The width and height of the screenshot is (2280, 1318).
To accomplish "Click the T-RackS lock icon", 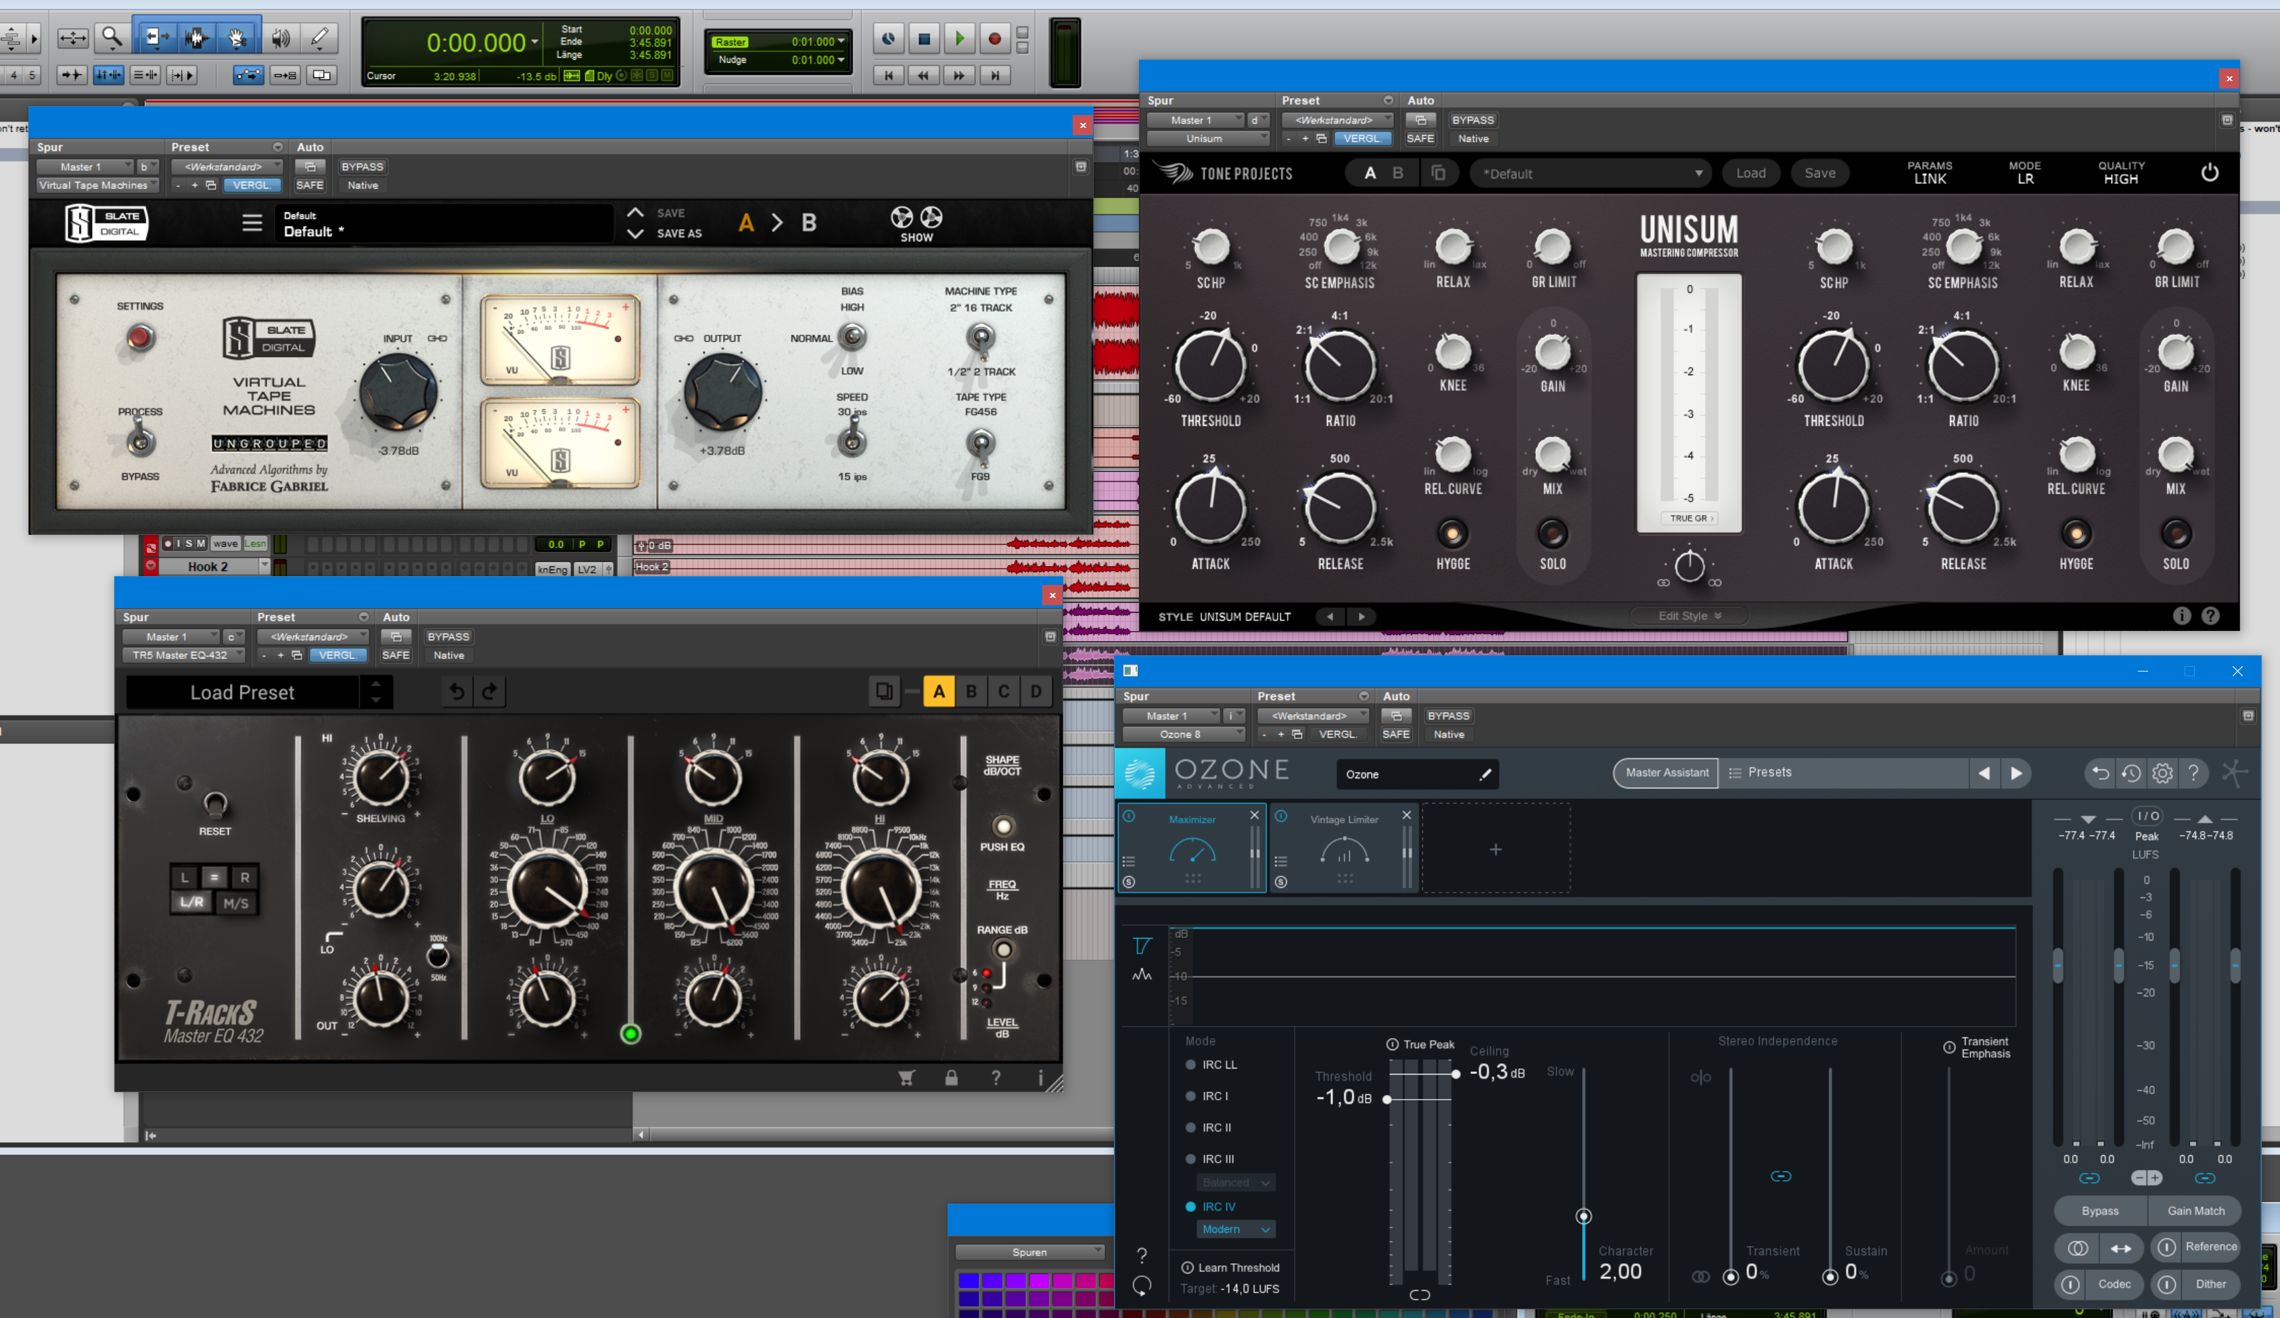I will [x=951, y=1077].
